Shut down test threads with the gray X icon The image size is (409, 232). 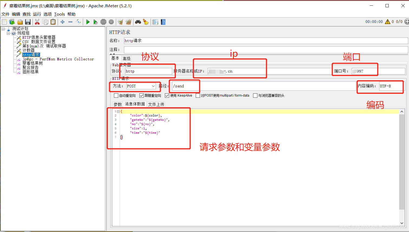(x=111, y=22)
